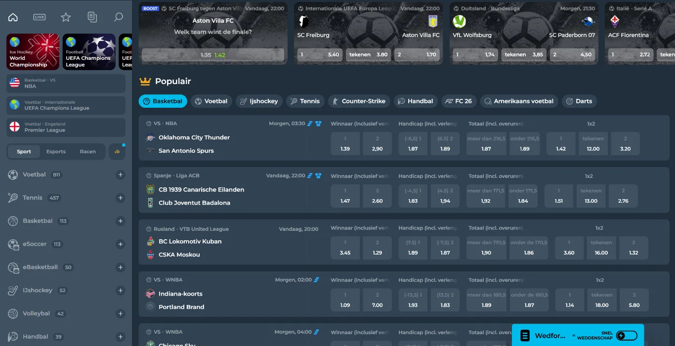Click the Tennis racket sidebar icon
The height and width of the screenshot is (346, 675).
pyautogui.click(x=13, y=198)
